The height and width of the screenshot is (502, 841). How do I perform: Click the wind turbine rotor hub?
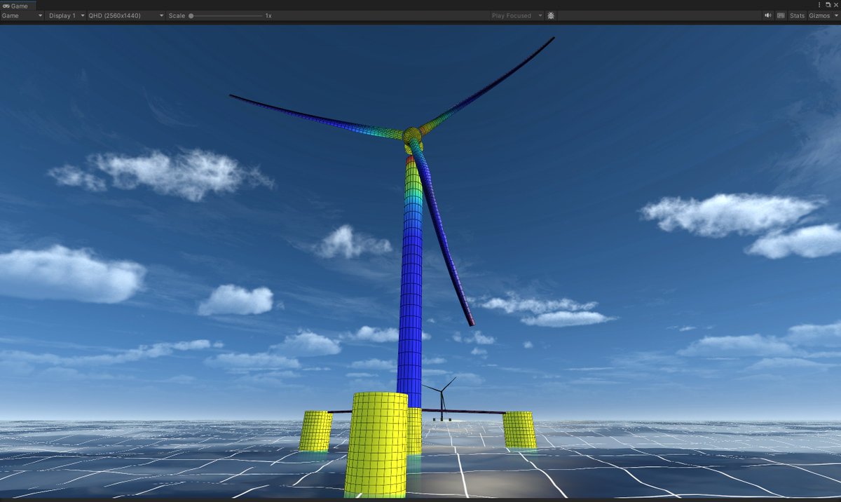click(411, 135)
